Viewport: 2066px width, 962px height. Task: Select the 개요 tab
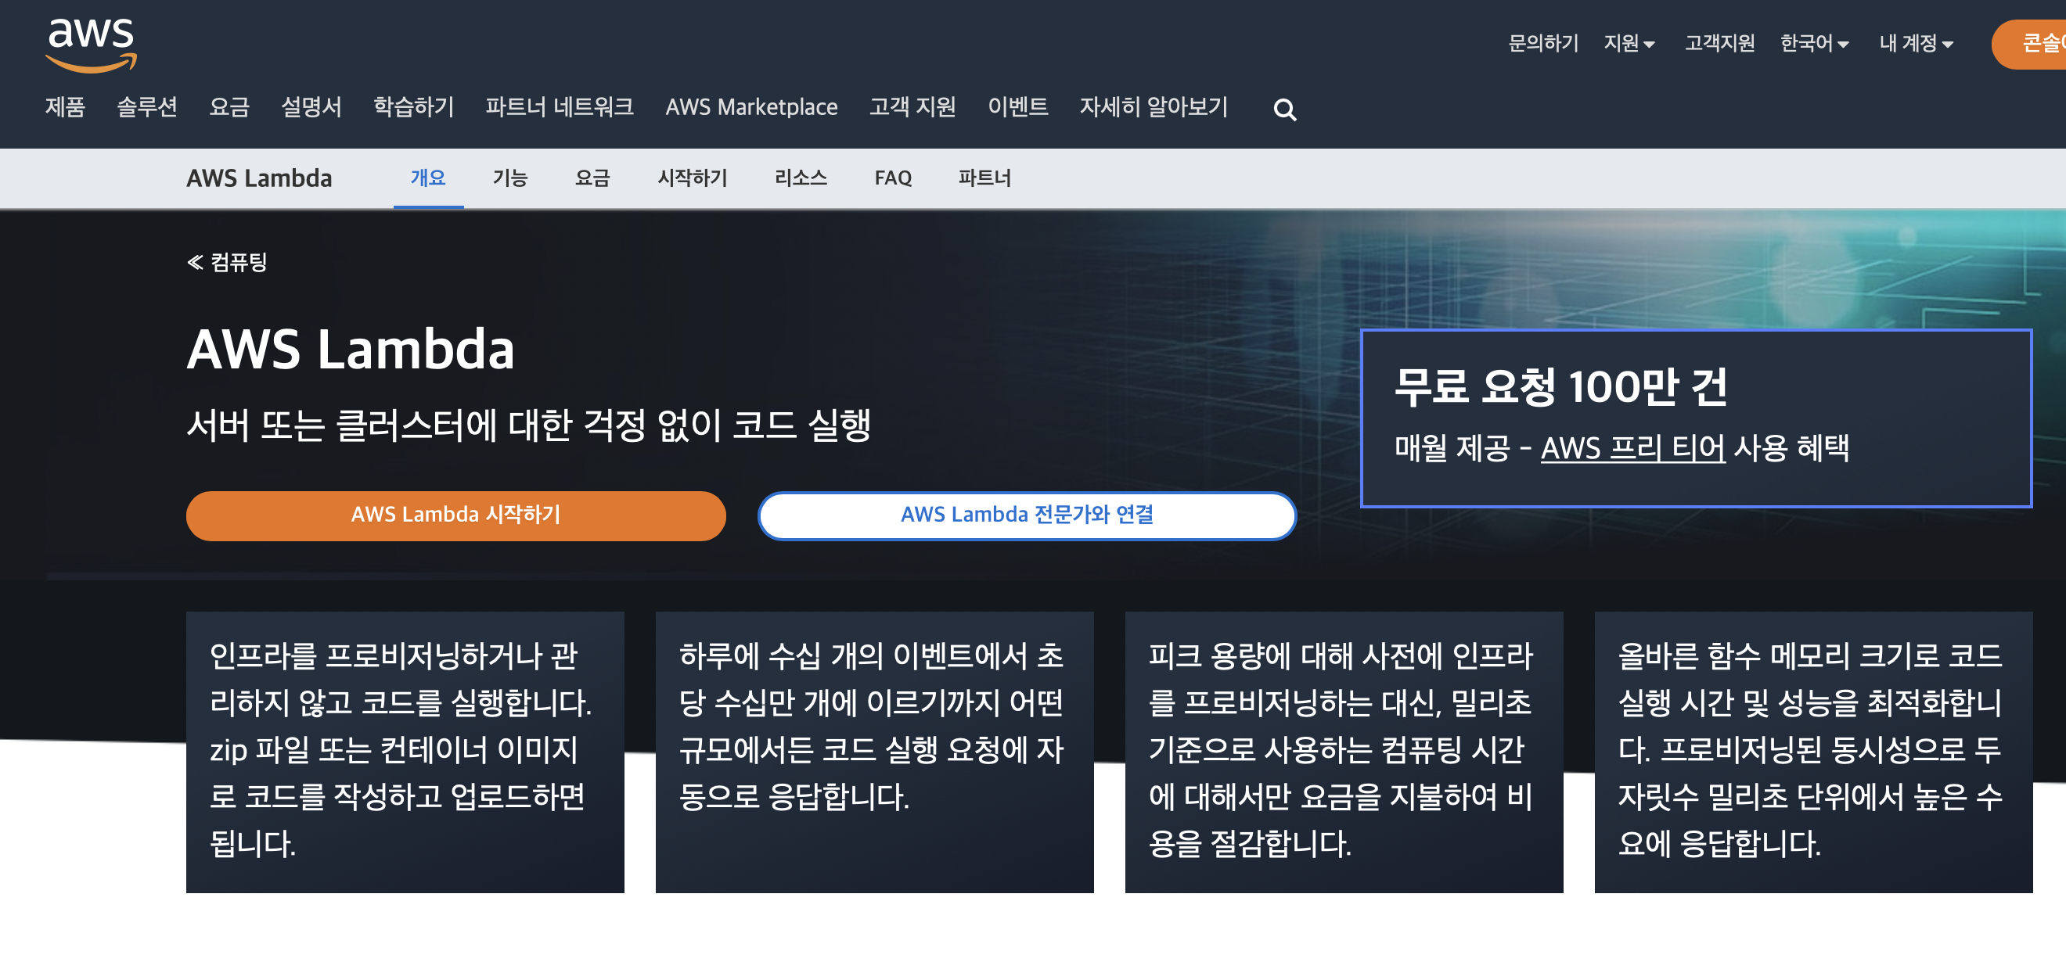428,178
